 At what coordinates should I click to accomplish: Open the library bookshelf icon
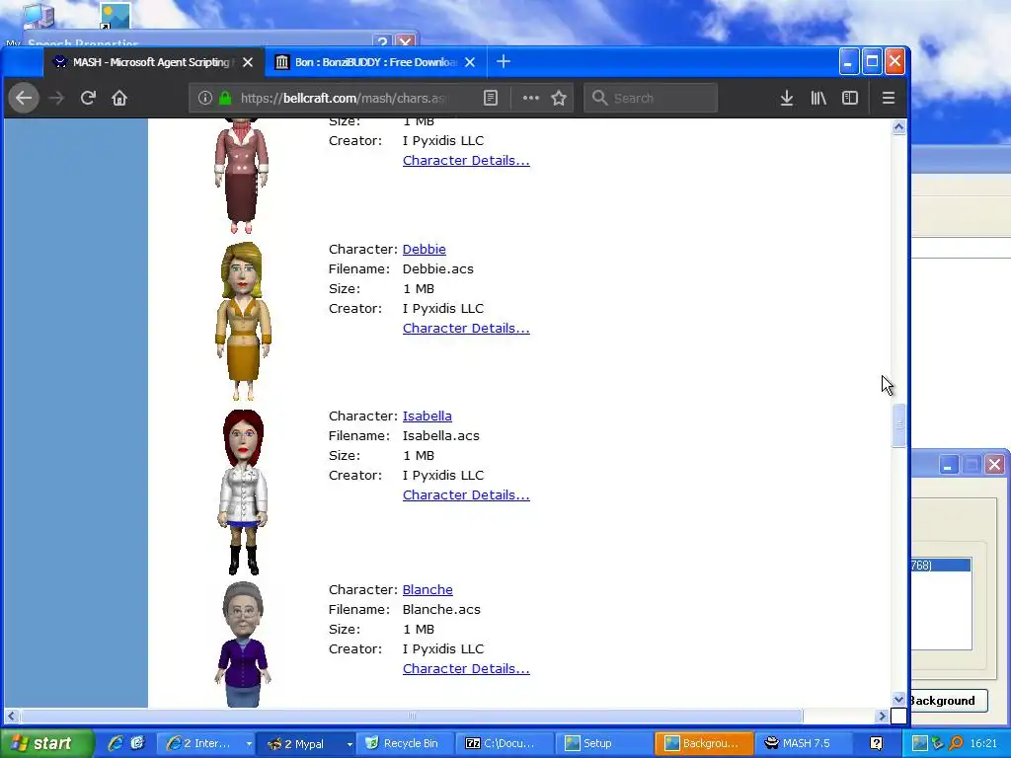818,98
